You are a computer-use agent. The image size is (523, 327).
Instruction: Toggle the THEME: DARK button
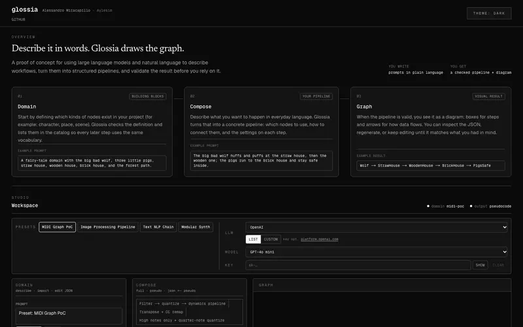(488, 13)
